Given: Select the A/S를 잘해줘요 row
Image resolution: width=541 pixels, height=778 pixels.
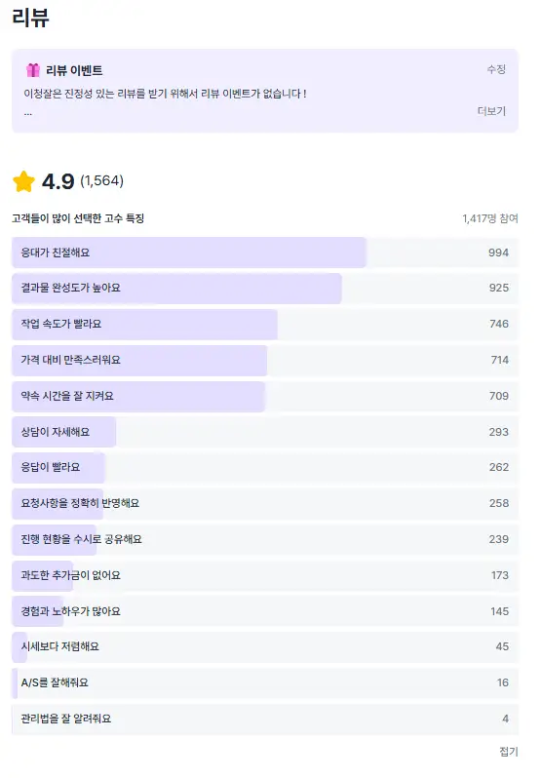Looking at the screenshot, I should pos(265,683).
